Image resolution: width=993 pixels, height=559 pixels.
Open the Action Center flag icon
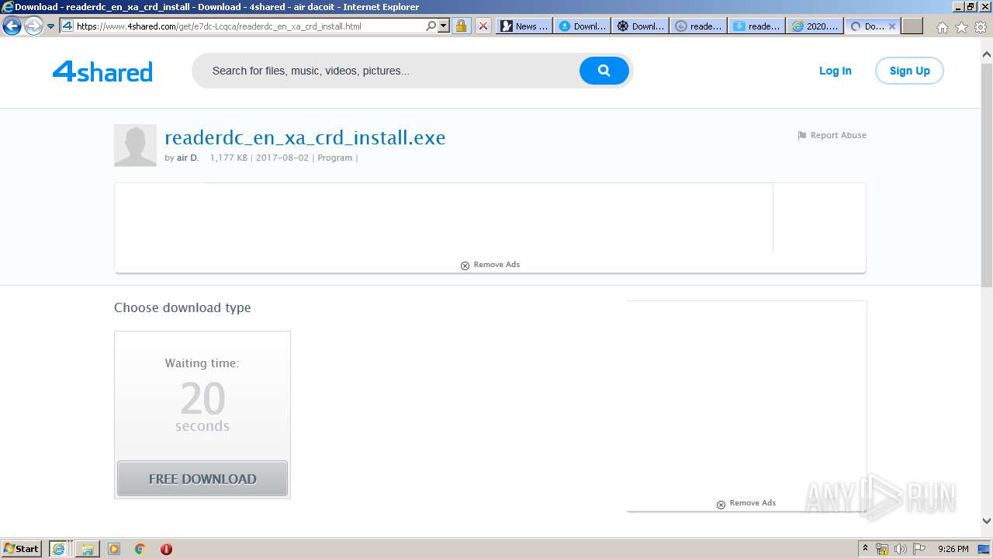[920, 549]
